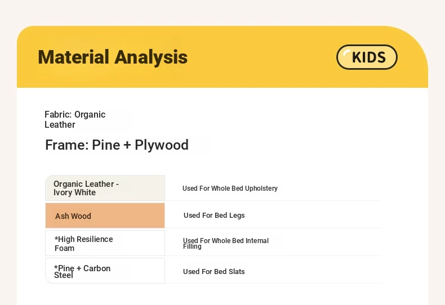Click the Material Analysis heading
The height and width of the screenshot is (305, 445).
click(113, 57)
